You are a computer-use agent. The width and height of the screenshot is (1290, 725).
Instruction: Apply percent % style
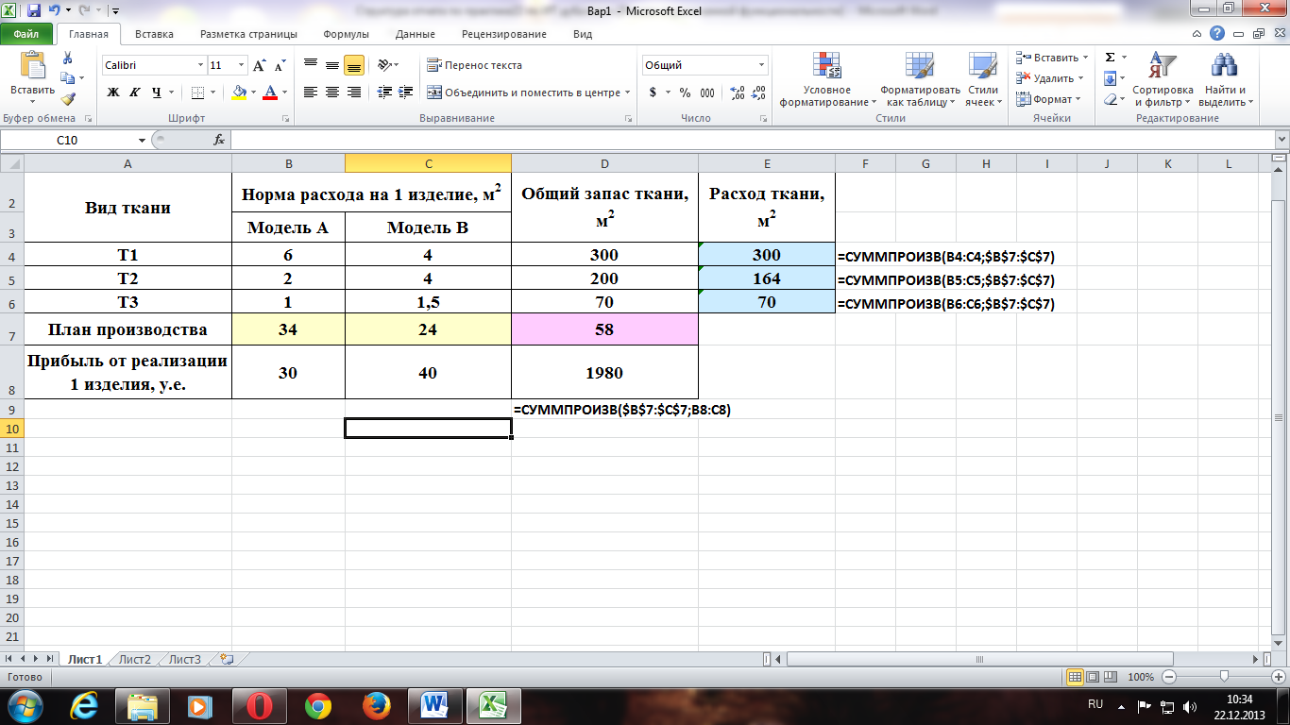click(685, 93)
